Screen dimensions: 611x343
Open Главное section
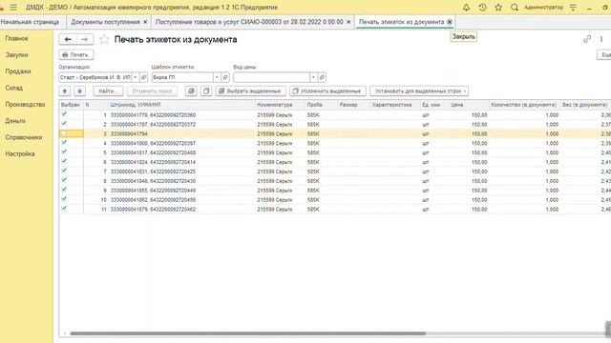(x=17, y=38)
